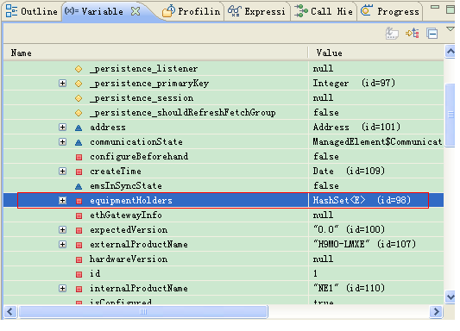460x331 pixels.
Task: Select the _persistence_shouldRefreshFetchGroup variable
Action: (x=183, y=112)
